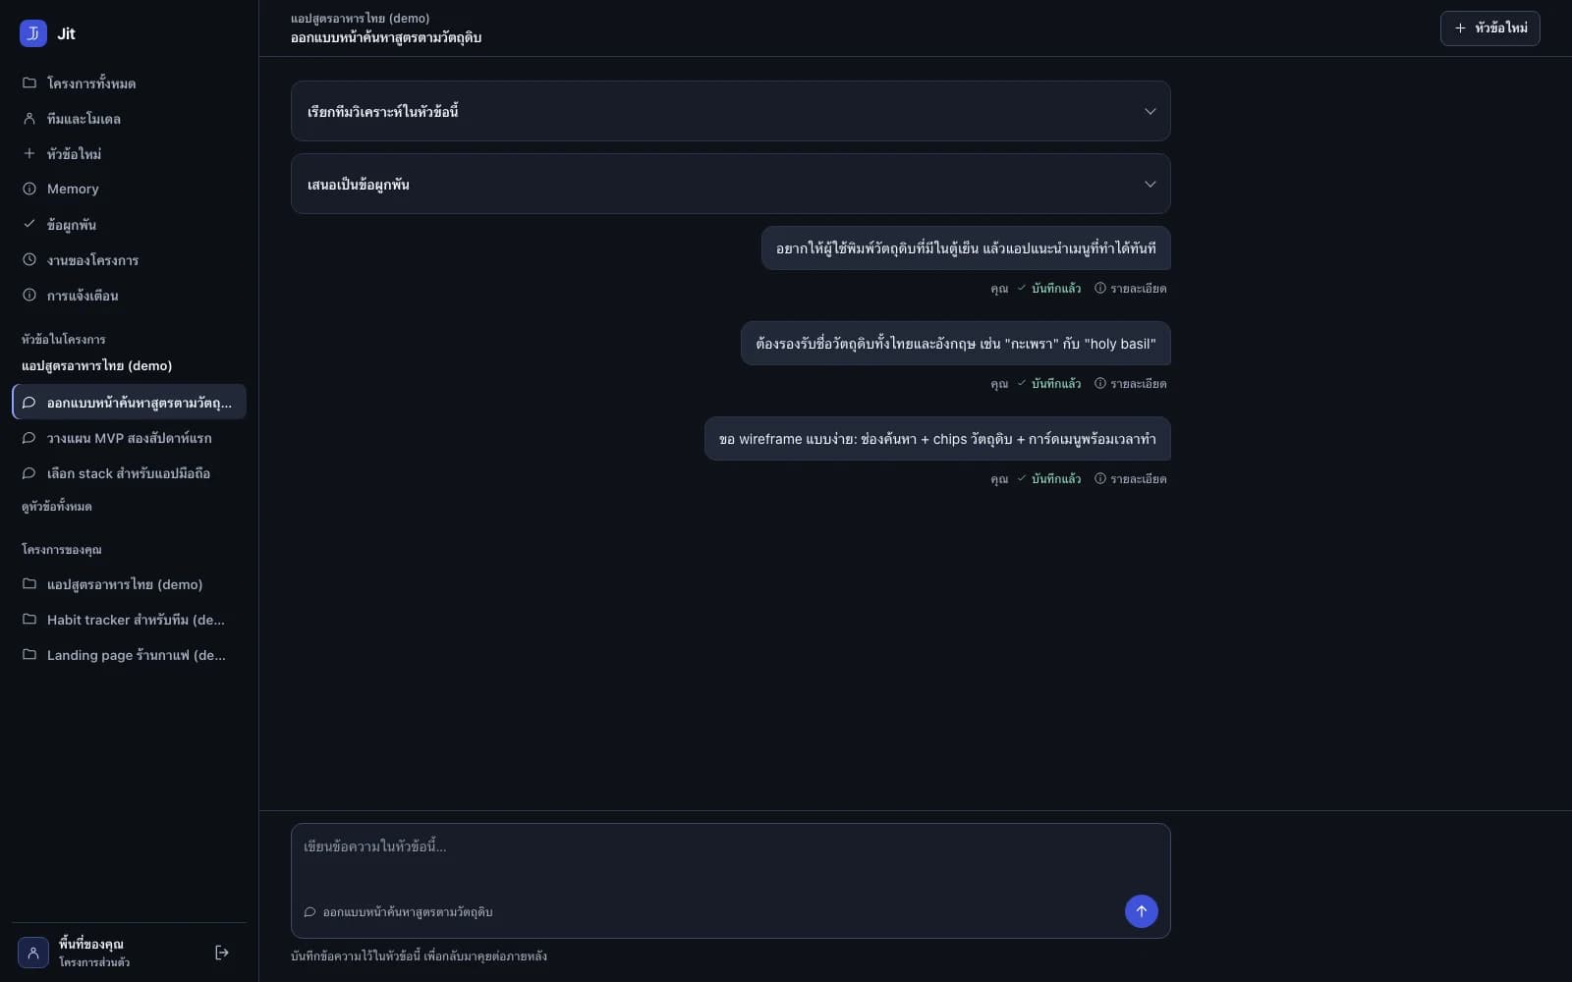Focus the เขียนข้อความในหัวข้อนี้ message input
This screenshot has width=1572, height=982.
[x=731, y=856]
